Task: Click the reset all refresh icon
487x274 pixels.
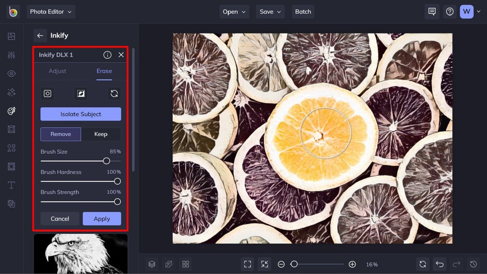Action: click(x=423, y=264)
